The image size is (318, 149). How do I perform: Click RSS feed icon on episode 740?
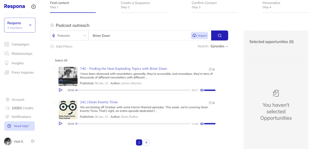pos(214,69)
